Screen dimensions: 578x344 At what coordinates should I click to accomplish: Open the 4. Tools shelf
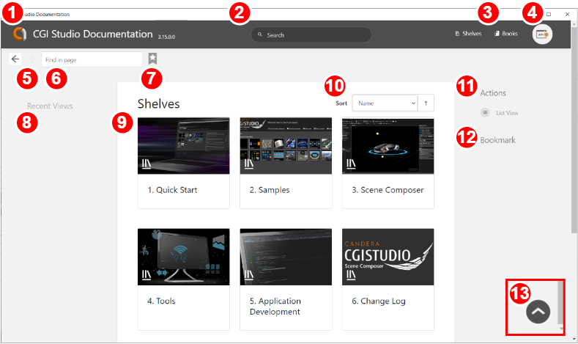coord(184,279)
